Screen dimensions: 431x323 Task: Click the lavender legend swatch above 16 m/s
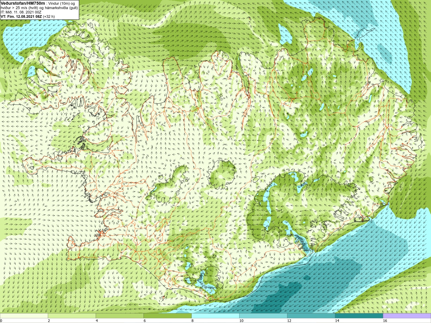pyautogui.click(x=407, y=316)
